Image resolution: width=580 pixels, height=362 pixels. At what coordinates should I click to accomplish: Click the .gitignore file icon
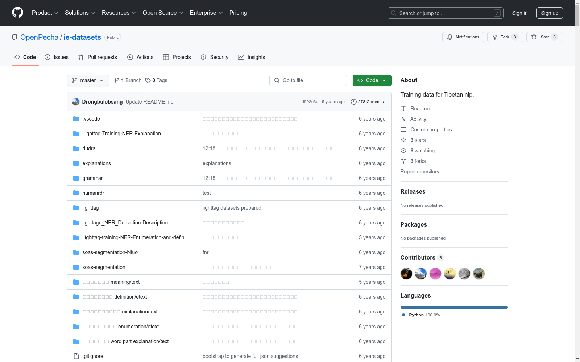pyautogui.click(x=76, y=356)
